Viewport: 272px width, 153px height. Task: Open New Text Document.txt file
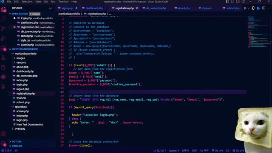click(x=30, y=125)
